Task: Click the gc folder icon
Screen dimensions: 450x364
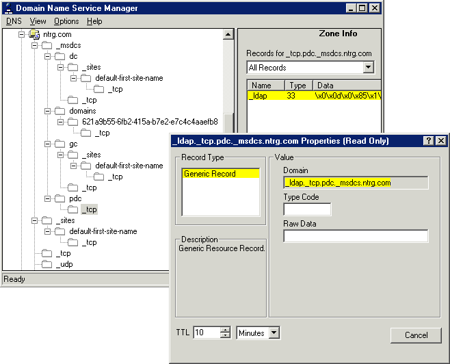Action: pos(60,144)
